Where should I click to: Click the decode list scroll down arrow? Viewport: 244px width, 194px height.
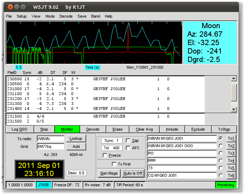pos(234,109)
